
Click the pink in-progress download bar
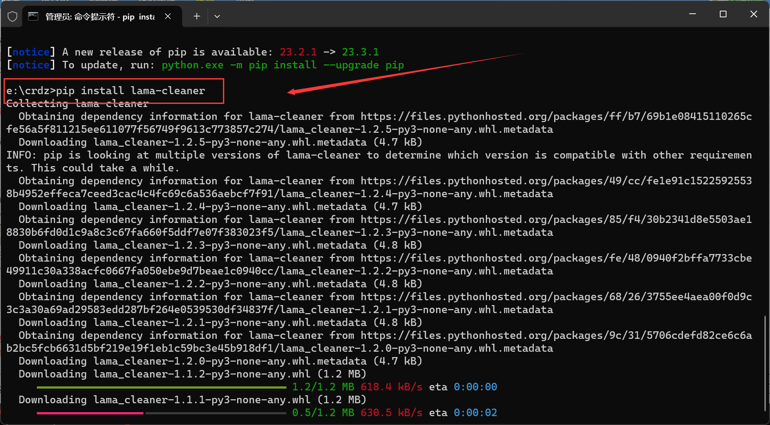pos(90,413)
